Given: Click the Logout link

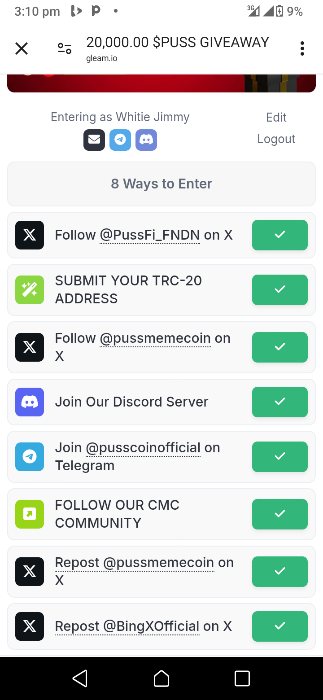Looking at the screenshot, I should [276, 139].
